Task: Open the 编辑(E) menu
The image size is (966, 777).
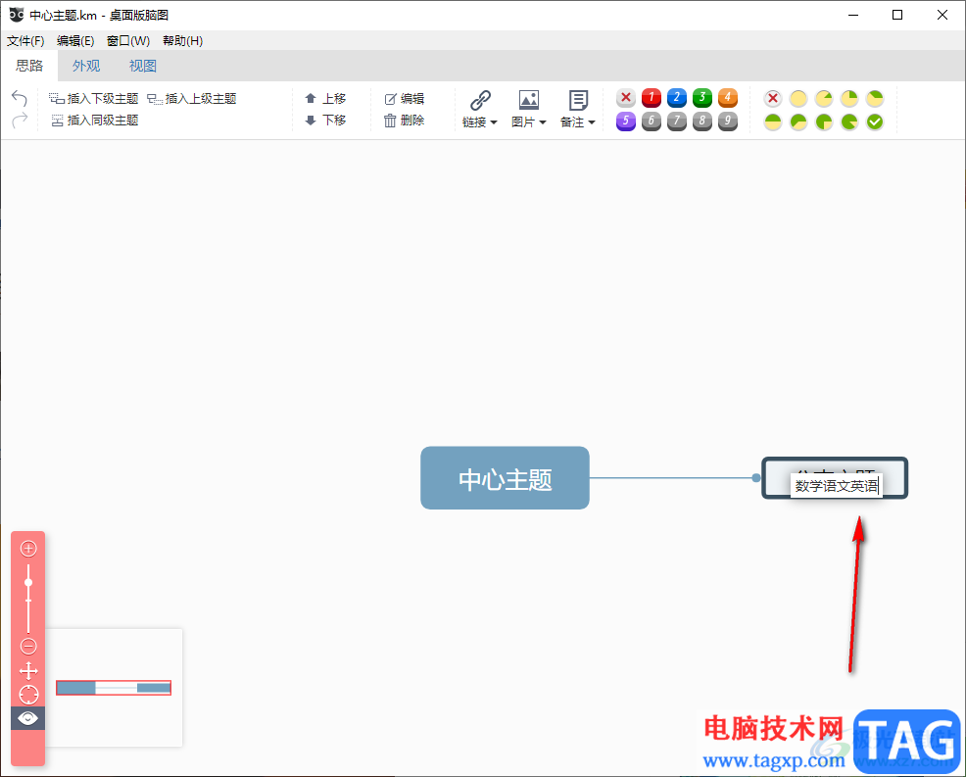Action: (x=75, y=41)
